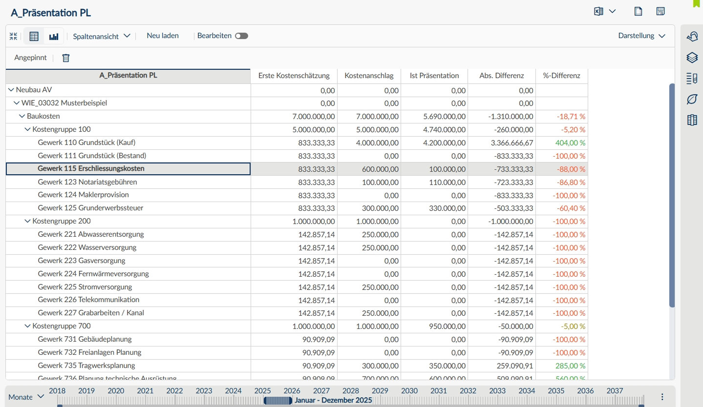Screen dimensions: 703x407
Task: Click the vertical table scrollbar
Action: [672, 195]
